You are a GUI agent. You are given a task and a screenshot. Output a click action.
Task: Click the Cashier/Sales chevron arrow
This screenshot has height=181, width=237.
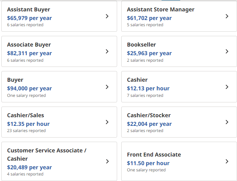coord(107,122)
